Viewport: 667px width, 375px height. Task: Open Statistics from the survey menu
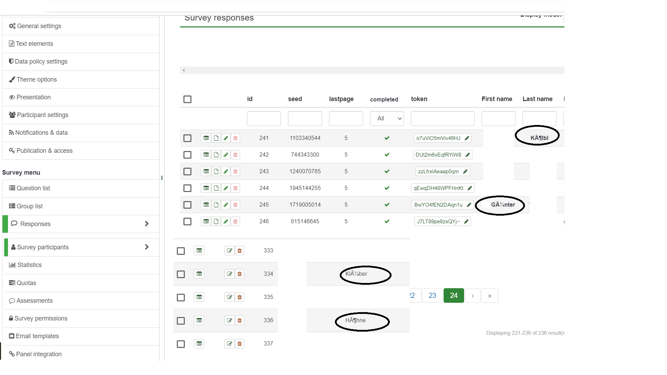coord(28,265)
